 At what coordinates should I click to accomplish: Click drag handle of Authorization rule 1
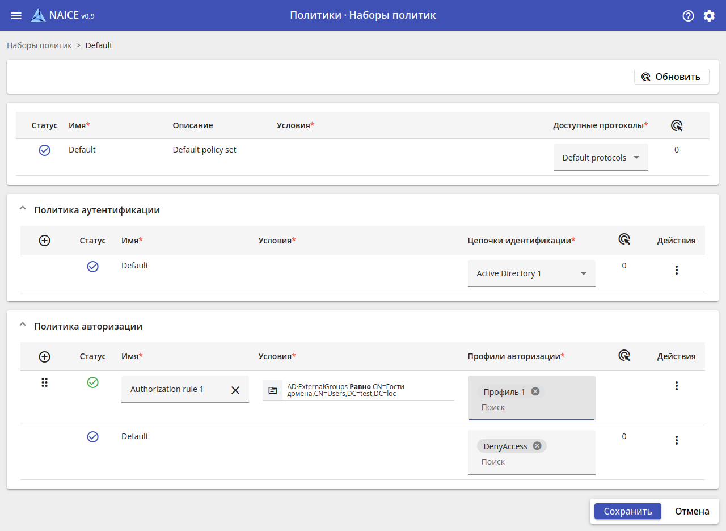coord(44,383)
